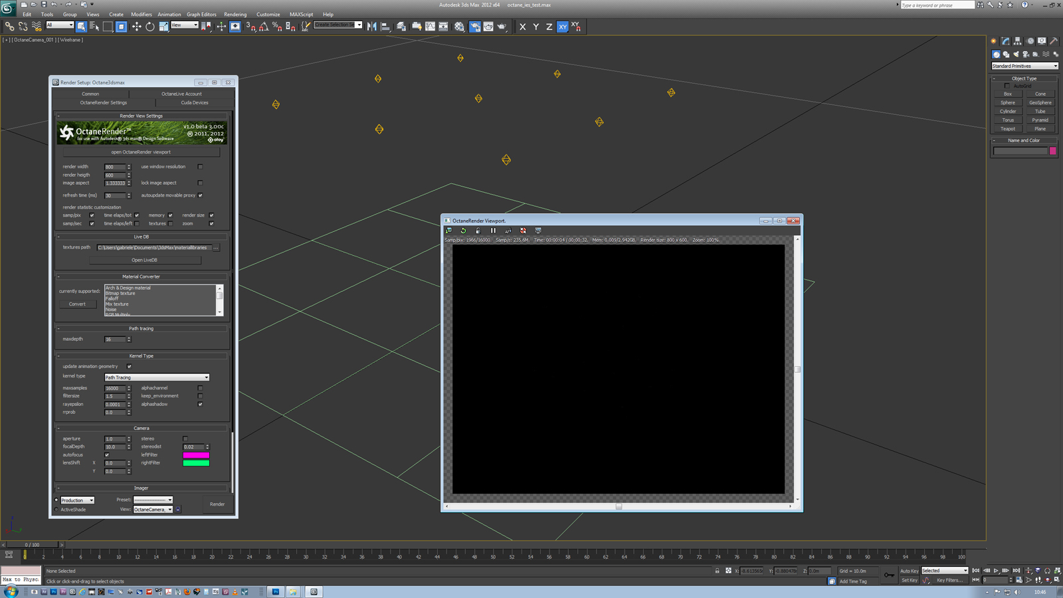Screen dimensions: 1063x598
Task: Go to the end frame
Action: (x=1016, y=571)
